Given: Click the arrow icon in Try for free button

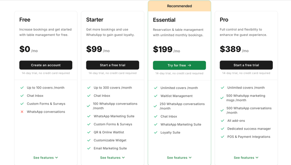Looking at the screenshot, I should click(189, 65).
